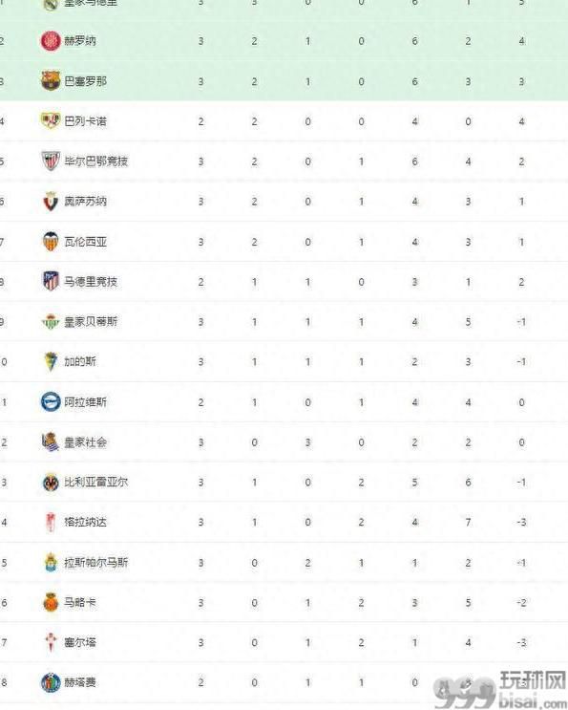Click the Real Betis badge icon
Screen dimensions: 568x710
click(x=51, y=321)
